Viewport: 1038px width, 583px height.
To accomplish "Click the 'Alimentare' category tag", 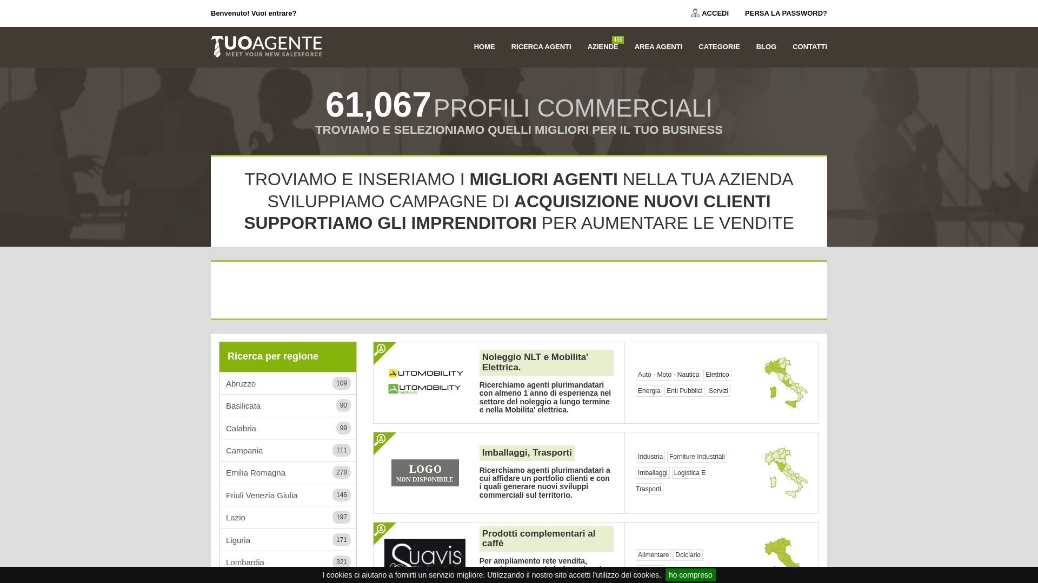I will click(x=653, y=555).
